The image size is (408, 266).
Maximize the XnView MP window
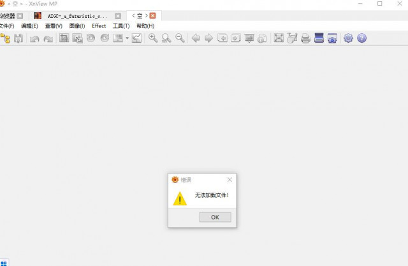[x=380, y=4]
